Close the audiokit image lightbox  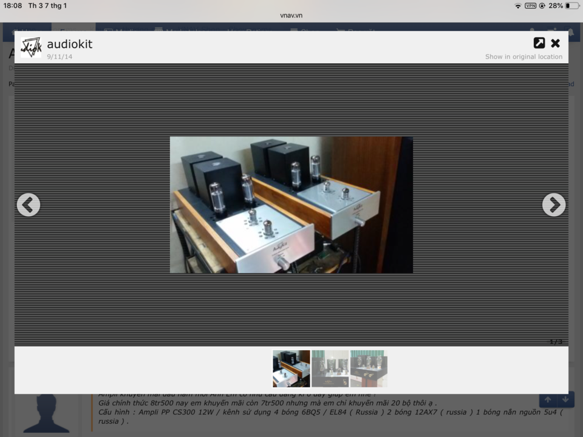pyautogui.click(x=556, y=44)
